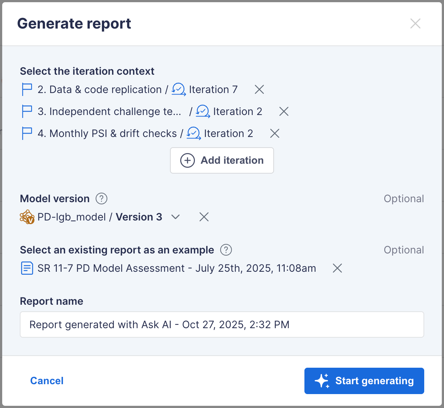Show help for Model version
This screenshot has width=444, height=408.
click(x=101, y=199)
